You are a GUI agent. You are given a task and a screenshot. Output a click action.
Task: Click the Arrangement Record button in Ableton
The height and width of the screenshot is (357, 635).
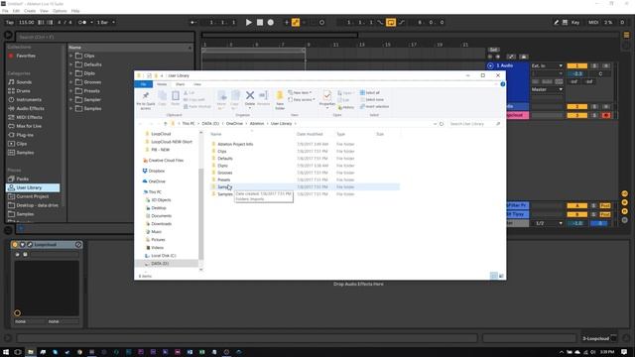click(x=271, y=22)
